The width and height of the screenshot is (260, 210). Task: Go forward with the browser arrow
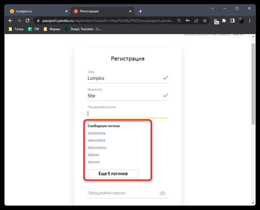pyautogui.click(x=19, y=20)
